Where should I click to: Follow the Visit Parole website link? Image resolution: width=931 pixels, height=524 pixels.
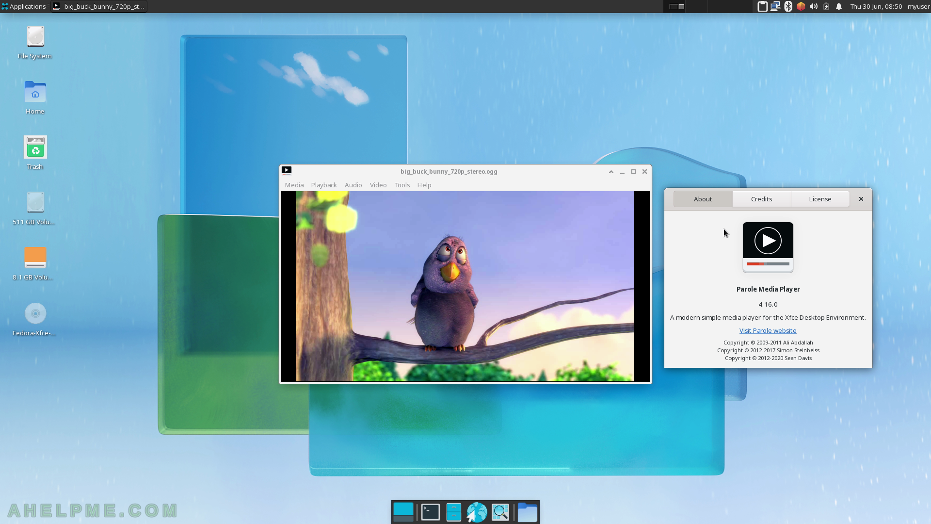click(x=768, y=330)
